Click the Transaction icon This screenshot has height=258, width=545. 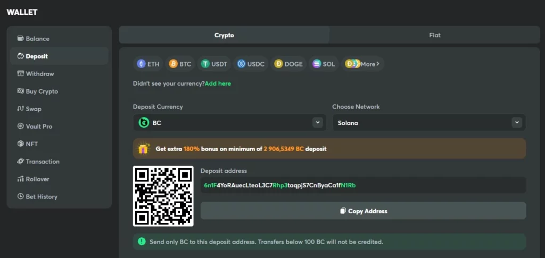click(21, 161)
